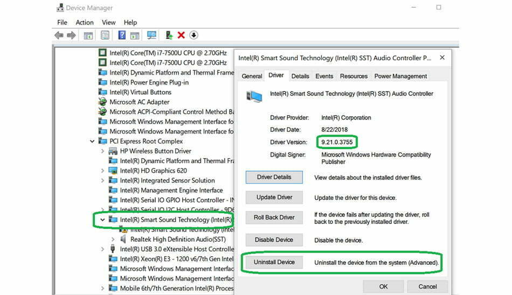Click the PCI Express Root Complex icon
The width and height of the screenshot is (512, 295).
(102, 141)
